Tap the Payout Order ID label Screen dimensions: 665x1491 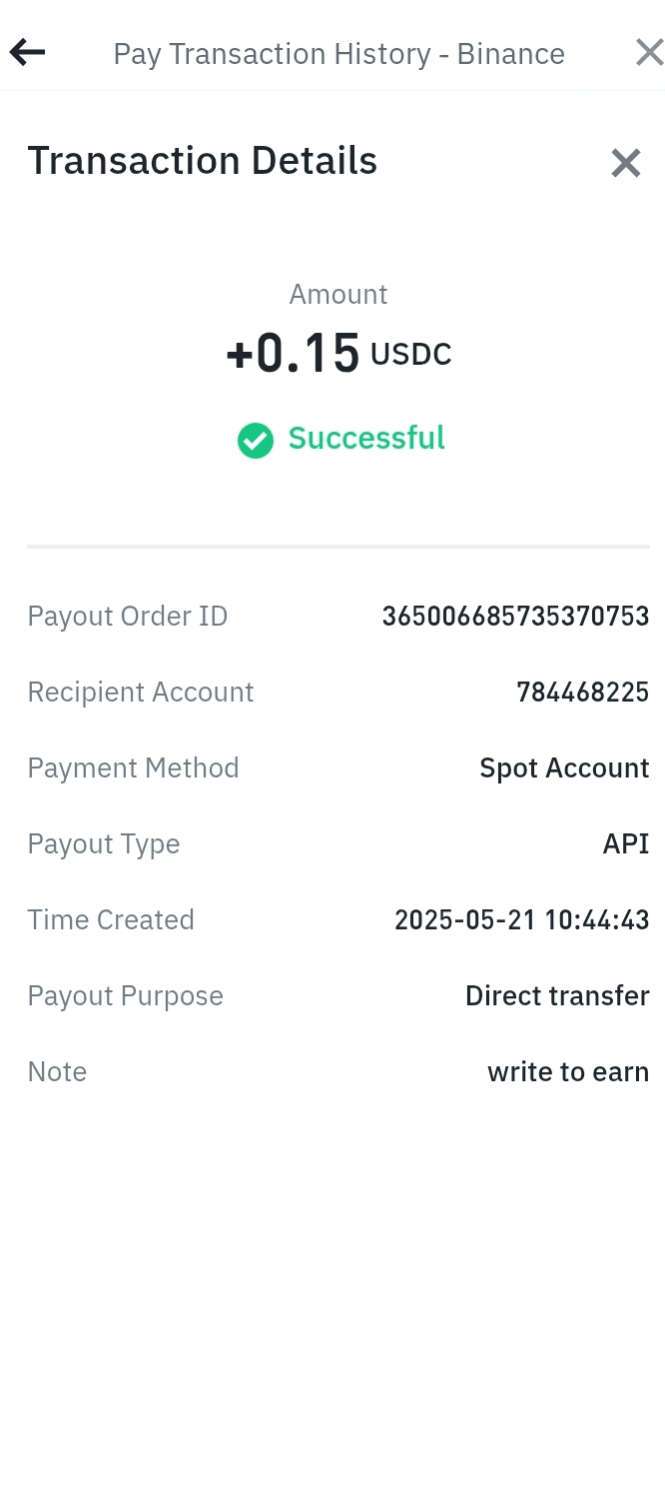point(128,617)
